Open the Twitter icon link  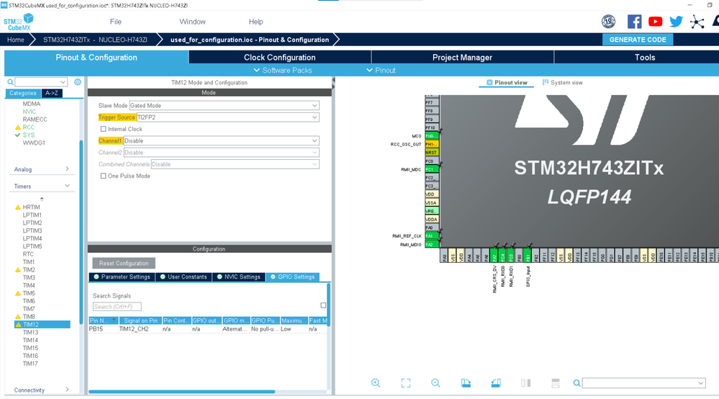676,22
